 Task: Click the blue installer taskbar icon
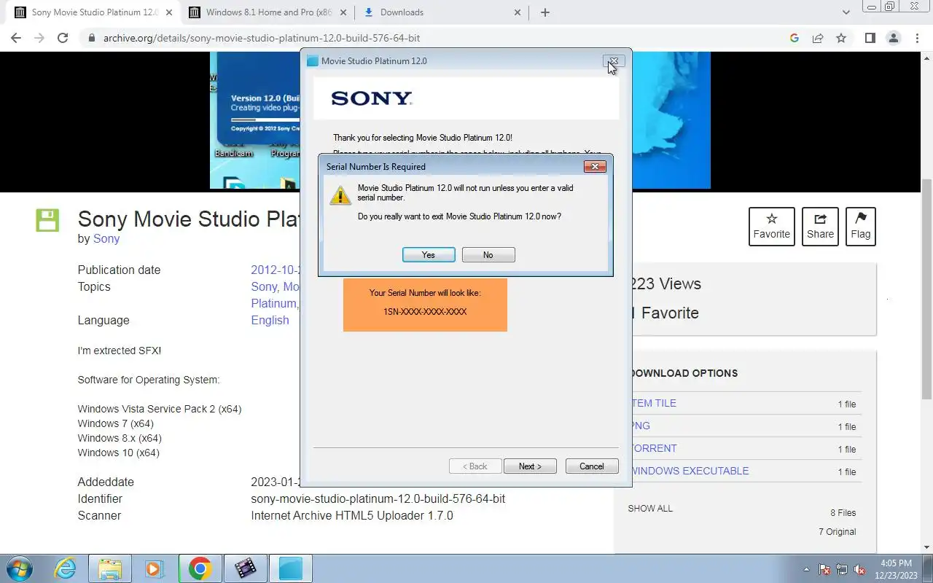tap(290, 568)
